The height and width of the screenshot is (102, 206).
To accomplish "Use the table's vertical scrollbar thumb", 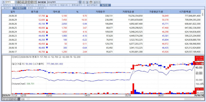I will click(203, 14).
